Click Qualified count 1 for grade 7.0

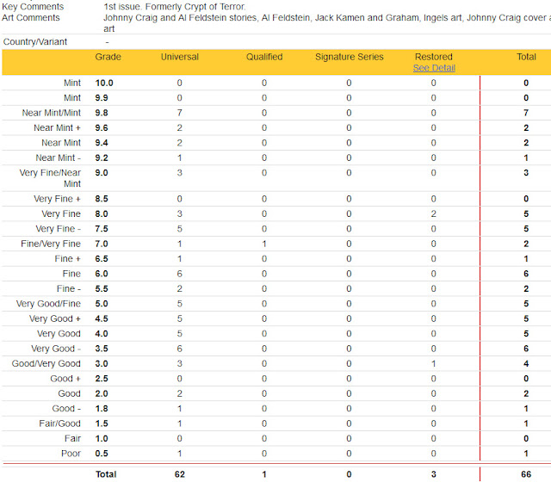coord(264,244)
